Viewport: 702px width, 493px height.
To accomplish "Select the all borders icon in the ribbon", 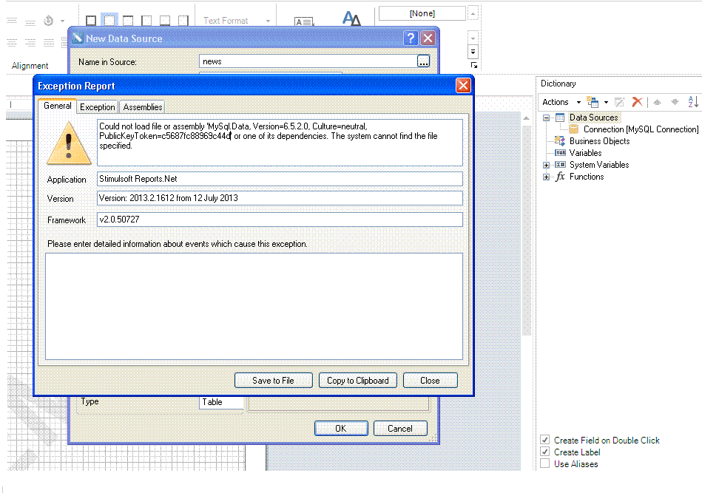I will pyautogui.click(x=91, y=21).
